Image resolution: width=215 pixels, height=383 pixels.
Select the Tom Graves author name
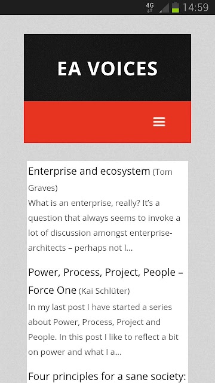(x=100, y=180)
